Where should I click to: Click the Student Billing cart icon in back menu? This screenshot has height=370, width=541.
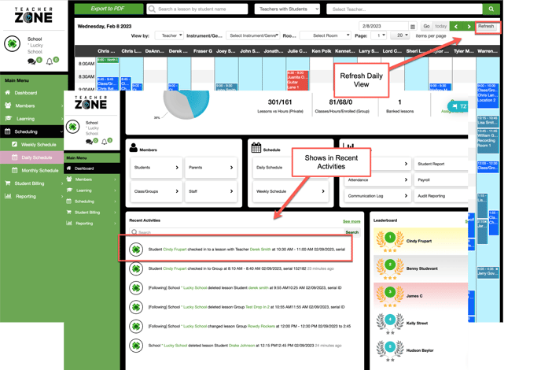click(8, 183)
